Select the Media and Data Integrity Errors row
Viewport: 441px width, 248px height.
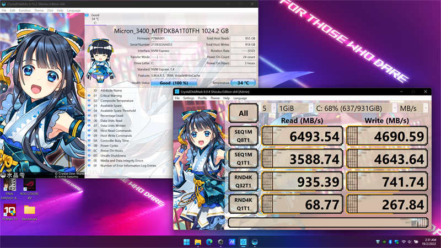(130, 160)
